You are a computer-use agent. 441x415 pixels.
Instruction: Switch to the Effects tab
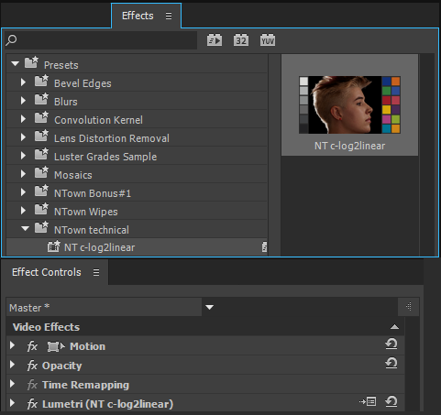pos(138,16)
